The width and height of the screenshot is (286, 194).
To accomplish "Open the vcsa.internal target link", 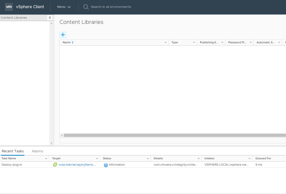I will (77, 165).
